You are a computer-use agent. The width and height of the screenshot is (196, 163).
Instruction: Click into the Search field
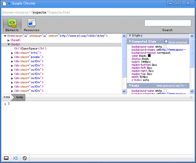click(168, 23)
